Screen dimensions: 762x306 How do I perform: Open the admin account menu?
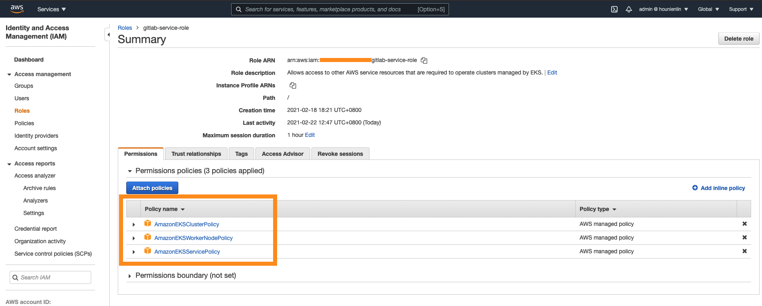pos(664,9)
